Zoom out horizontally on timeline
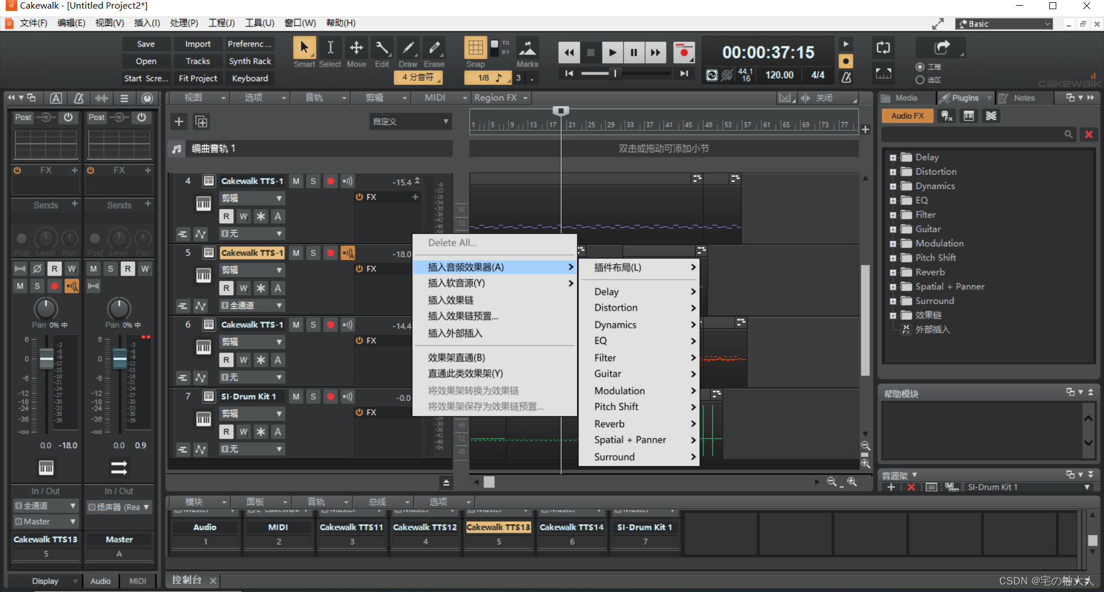 pyautogui.click(x=832, y=482)
